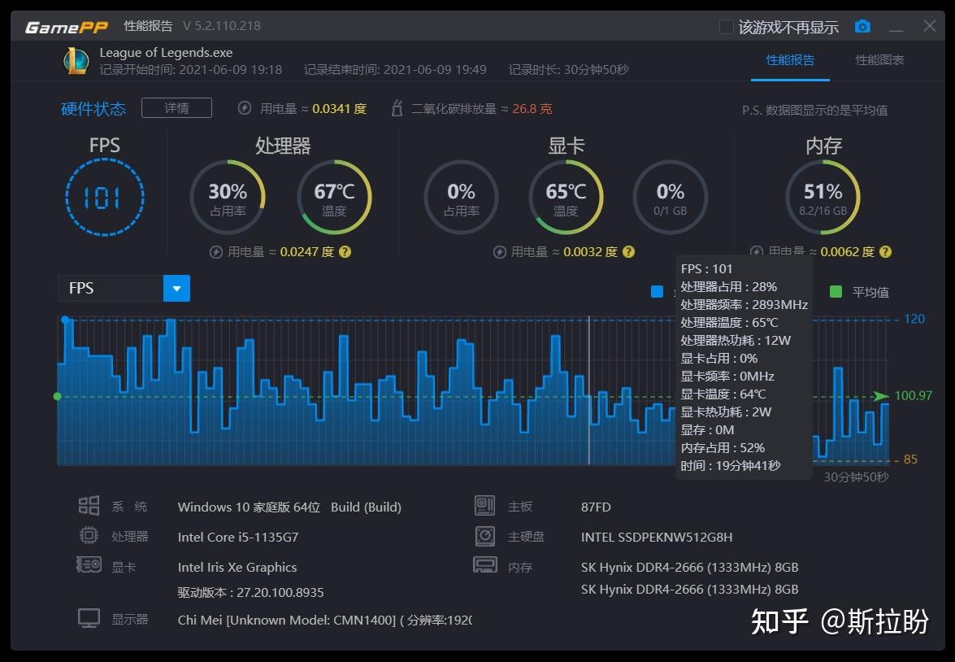Click the help icon next to 0.0032 度
The width and height of the screenshot is (955, 662).
click(x=628, y=252)
